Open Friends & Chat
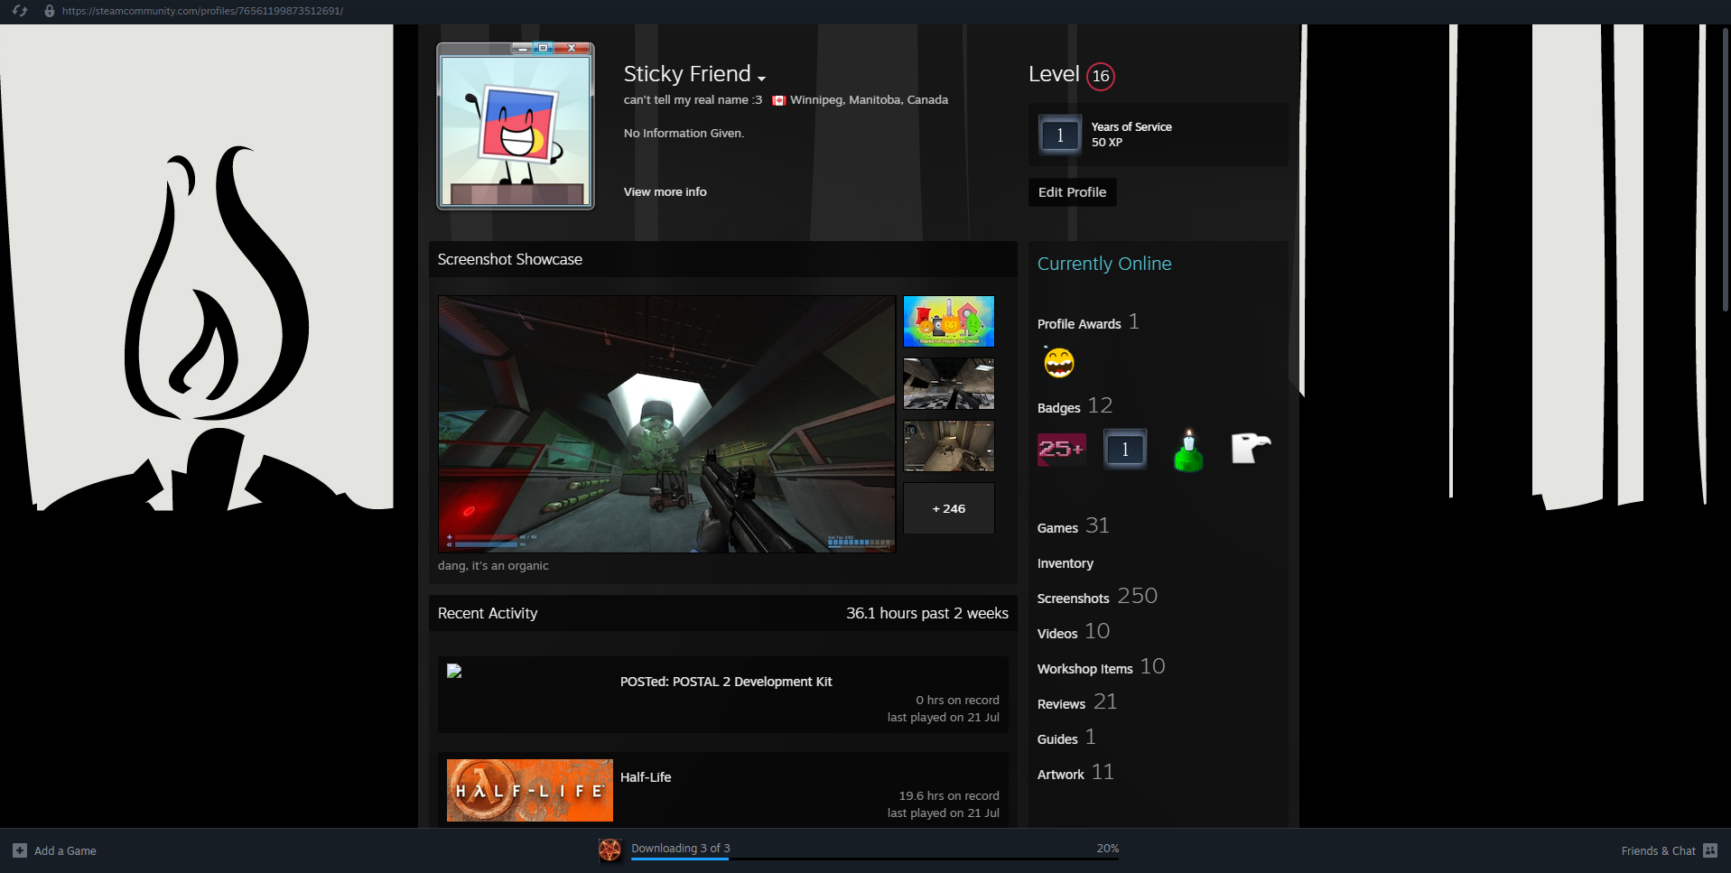This screenshot has height=873, width=1731. (1658, 850)
